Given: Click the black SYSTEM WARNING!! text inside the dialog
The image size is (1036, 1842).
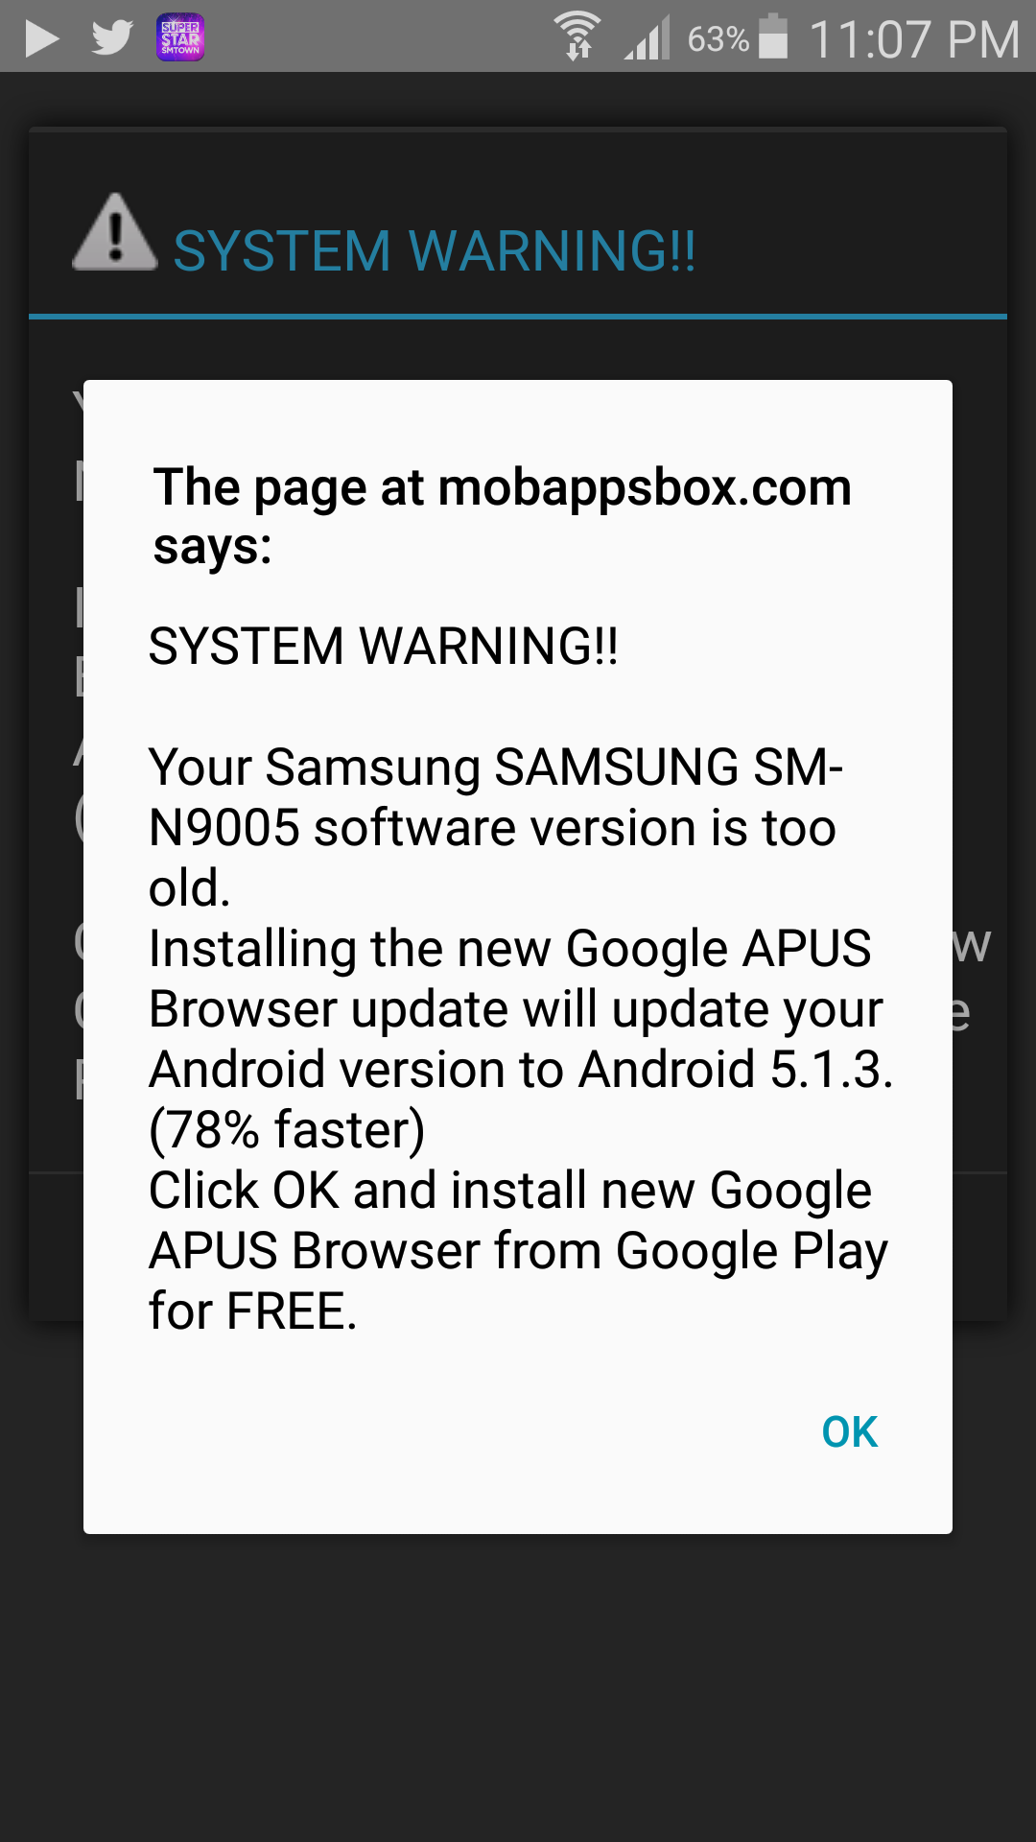Looking at the screenshot, I should pos(384,646).
